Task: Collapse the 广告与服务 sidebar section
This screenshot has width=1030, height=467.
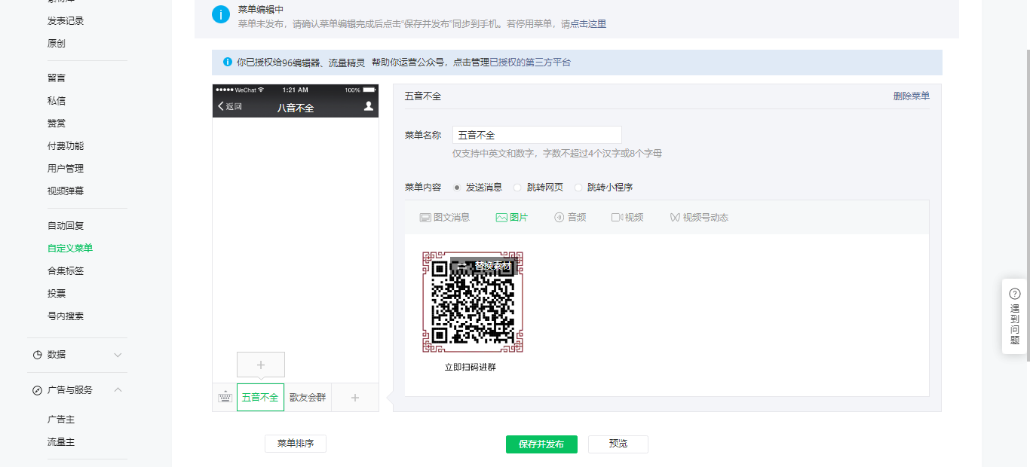Action: pyautogui.click(x=118, y=390)
